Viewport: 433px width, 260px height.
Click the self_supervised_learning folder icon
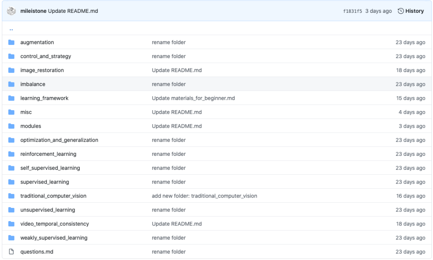point(11,168)
